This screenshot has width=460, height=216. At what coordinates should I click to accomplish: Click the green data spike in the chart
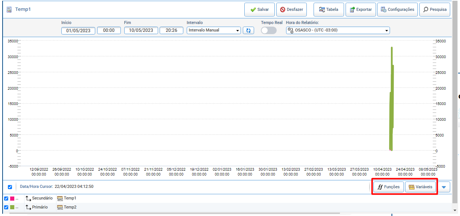[391, 99]
